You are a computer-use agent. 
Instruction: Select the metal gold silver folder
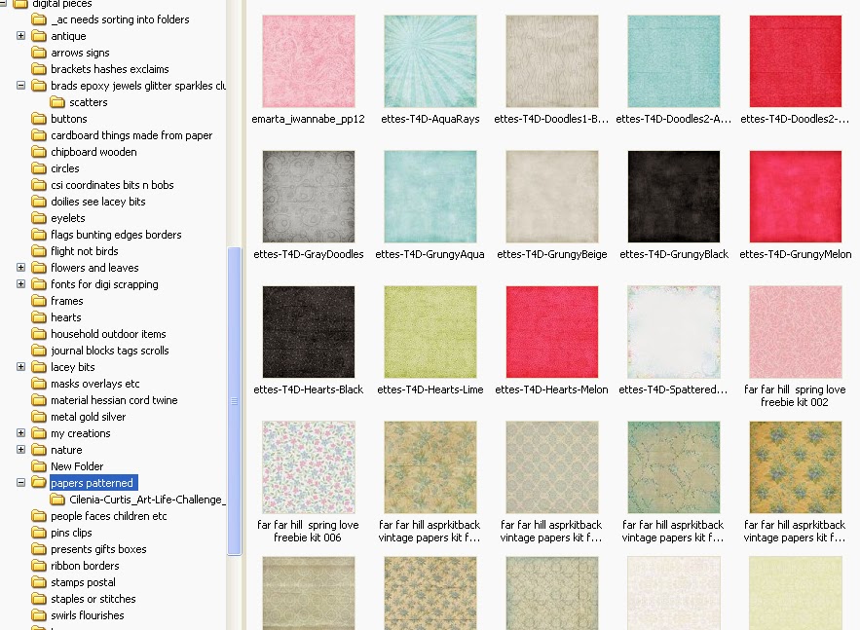click(x=89, y=417)
